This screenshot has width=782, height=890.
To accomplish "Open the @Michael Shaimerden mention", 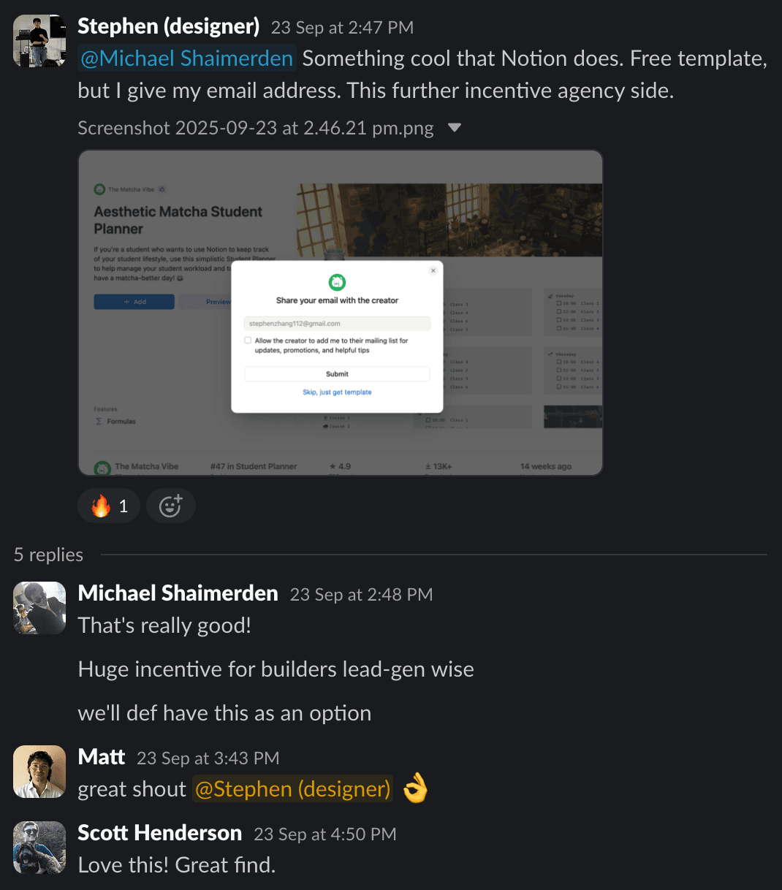I will 186,58.
